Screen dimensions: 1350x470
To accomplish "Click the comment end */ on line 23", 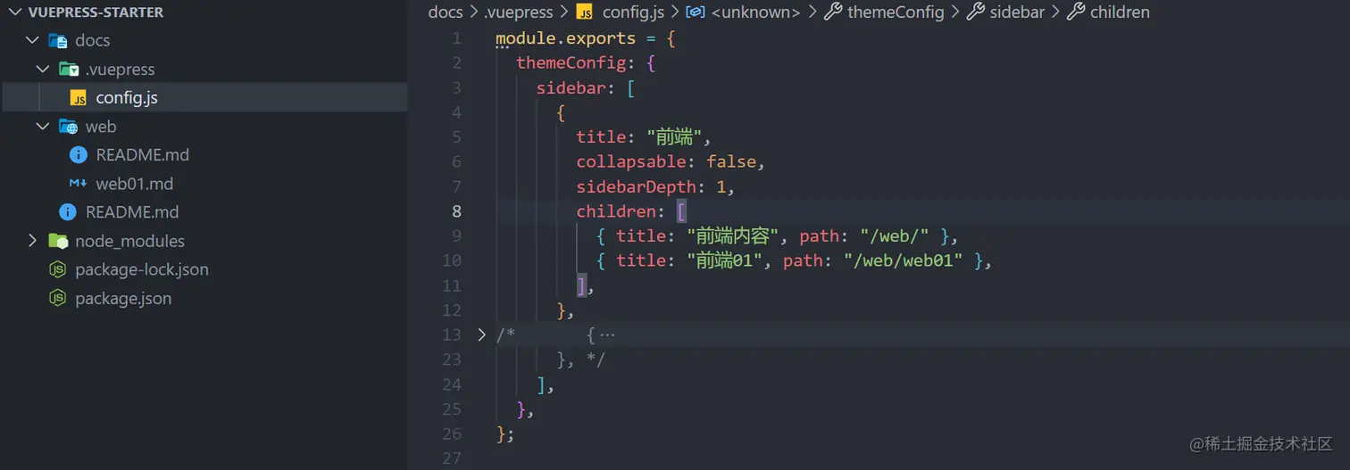I will pyautogui.click(x=596, y=359).
